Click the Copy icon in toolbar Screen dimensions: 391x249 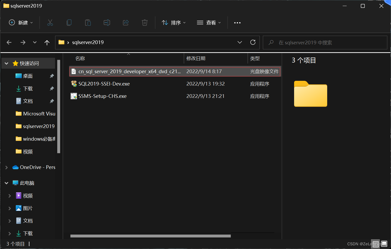[x=69, y=23]
